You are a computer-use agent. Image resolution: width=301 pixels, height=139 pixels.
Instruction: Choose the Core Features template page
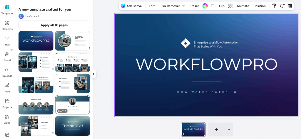[x=73, y=62]
